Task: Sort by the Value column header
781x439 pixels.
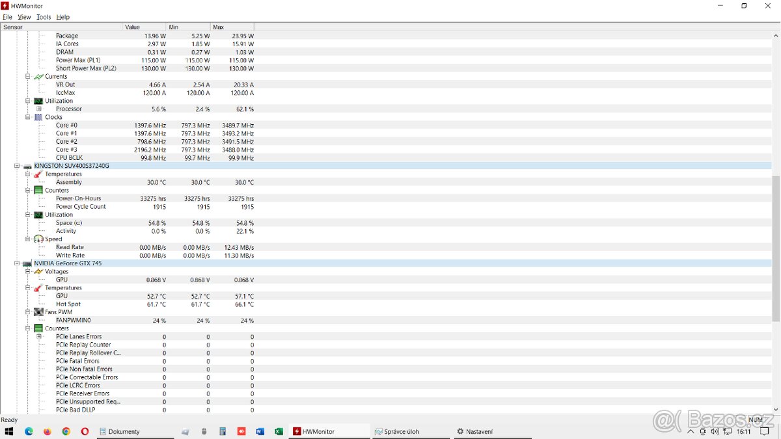Action: (x=144, y=27)
